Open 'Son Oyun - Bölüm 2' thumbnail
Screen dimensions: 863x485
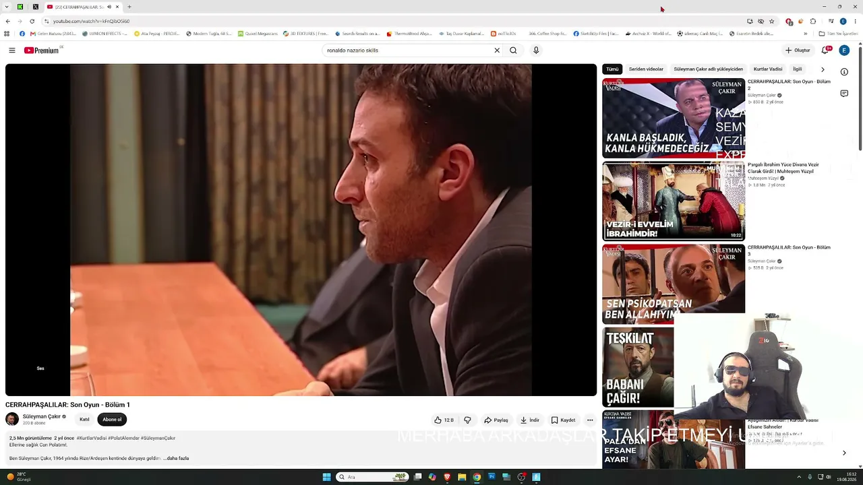click(674, 118)
